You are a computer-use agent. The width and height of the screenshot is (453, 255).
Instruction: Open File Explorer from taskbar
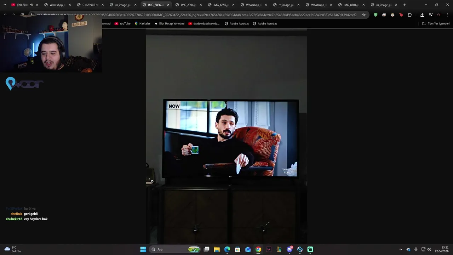pyautogui.click(x=217, y=249)
